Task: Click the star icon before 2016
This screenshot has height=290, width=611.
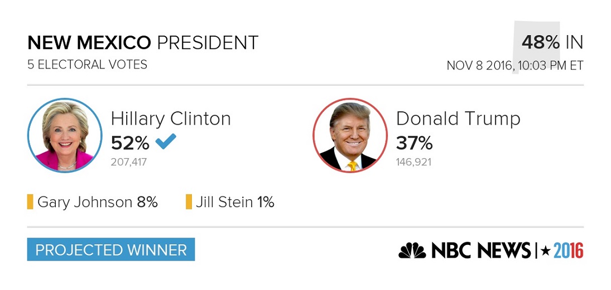Action: tap(546, 251)
